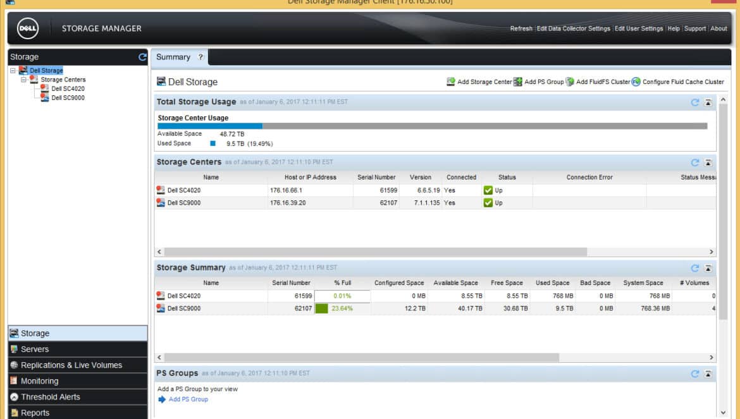Sort by Configured Space column header
The width and height of the screenshot is (740, 419).
(x=399, y=282)
